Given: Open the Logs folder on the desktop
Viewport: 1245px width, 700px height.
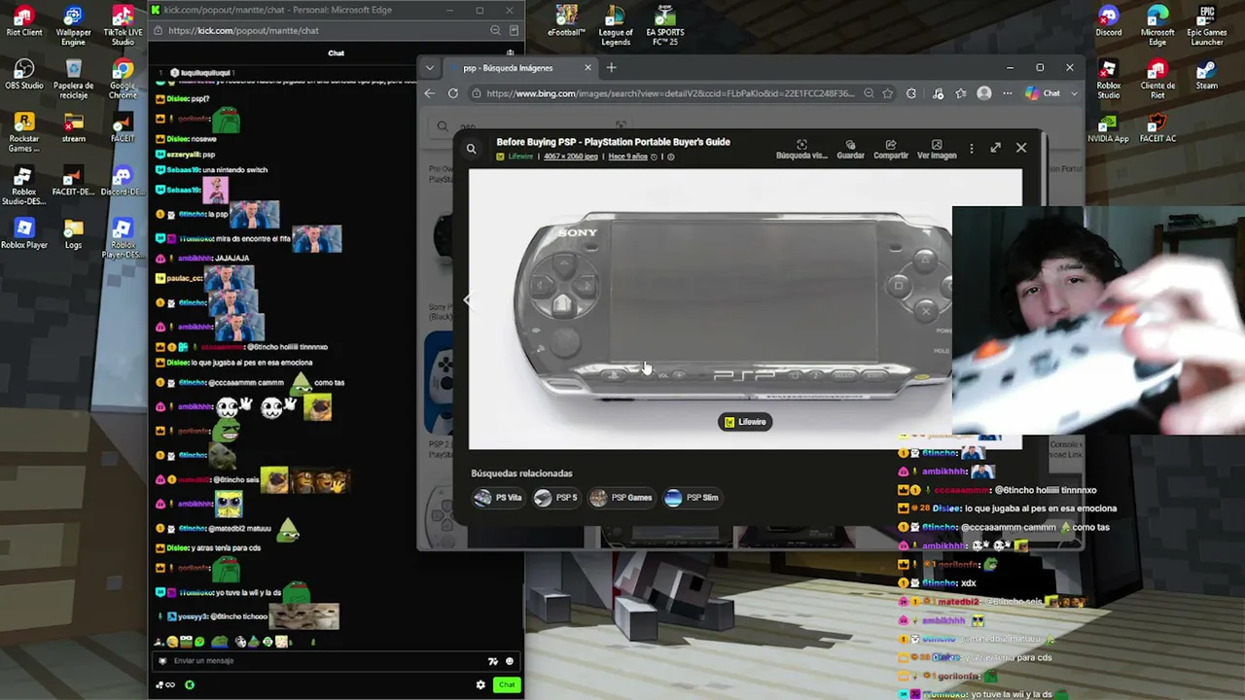Looking at the screenshot, I should point(73,234).
